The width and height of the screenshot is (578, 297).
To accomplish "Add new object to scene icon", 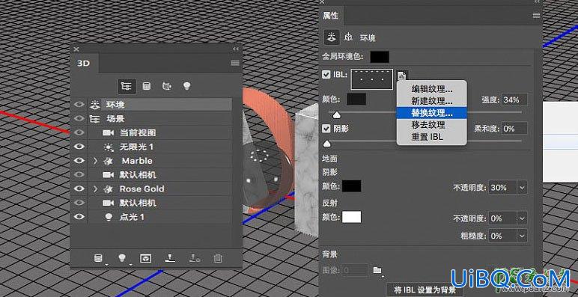I will [x=98, y=259].
